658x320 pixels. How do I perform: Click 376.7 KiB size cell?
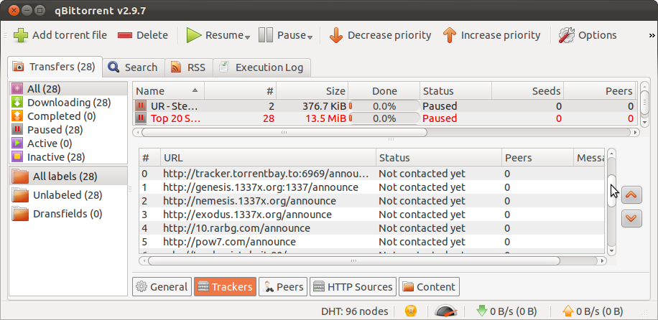click(325, 106)
